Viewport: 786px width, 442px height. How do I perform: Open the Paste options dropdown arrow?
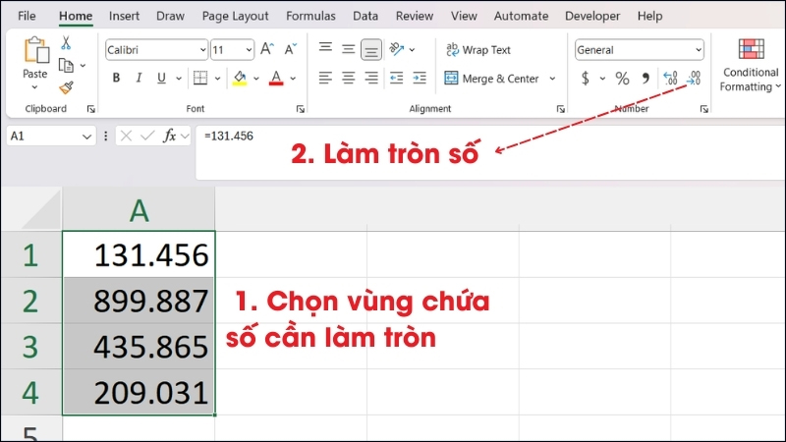(34, 87)
